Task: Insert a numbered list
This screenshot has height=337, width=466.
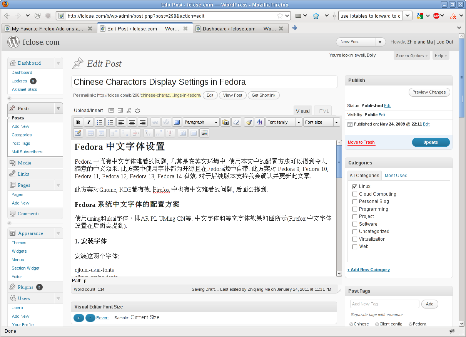Action: pyautogui.click(x=110, y=122)
